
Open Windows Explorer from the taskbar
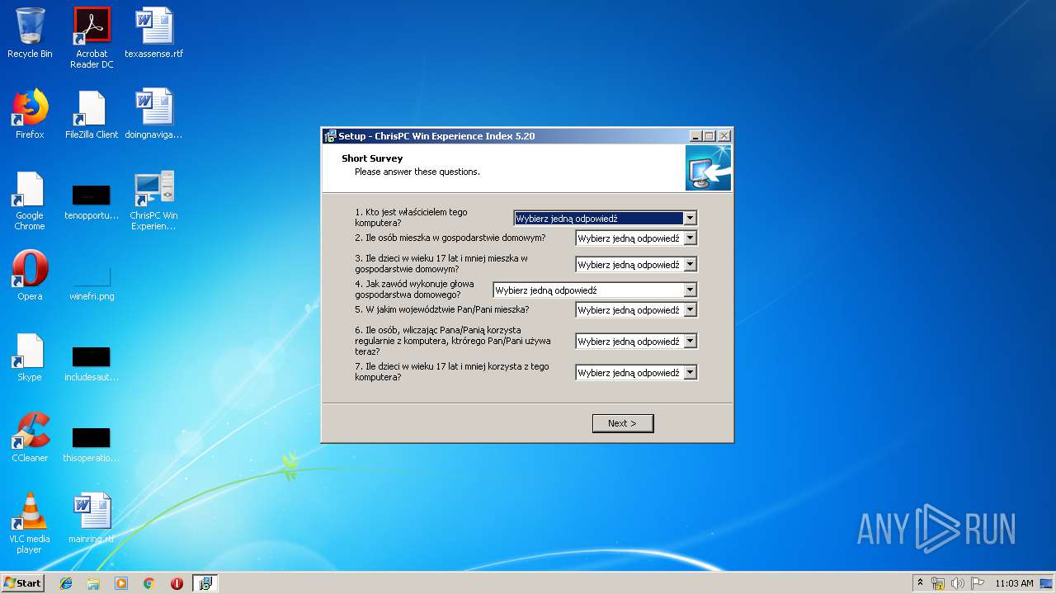click(x=93, y=583)
